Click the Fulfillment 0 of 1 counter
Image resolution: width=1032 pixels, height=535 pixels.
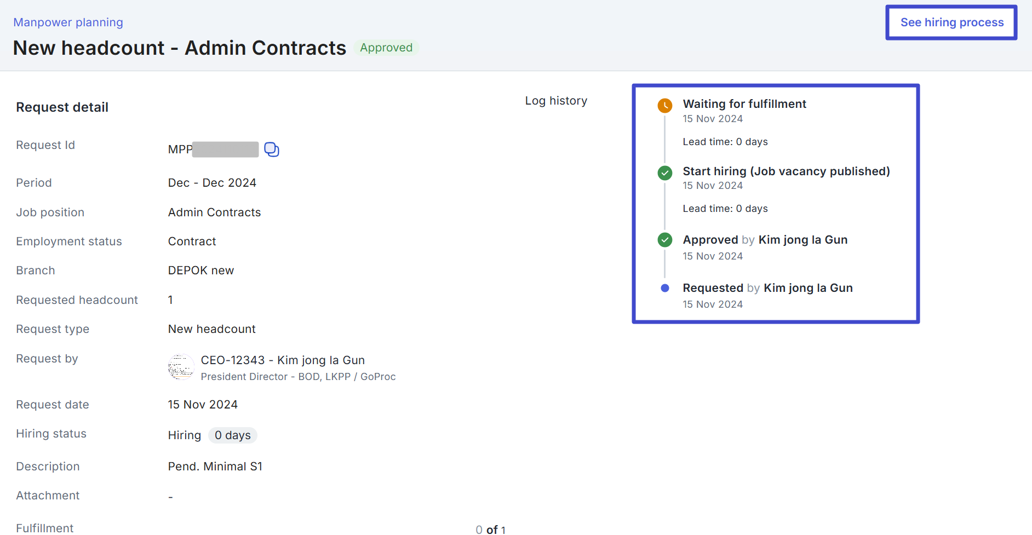pos(490,529)
